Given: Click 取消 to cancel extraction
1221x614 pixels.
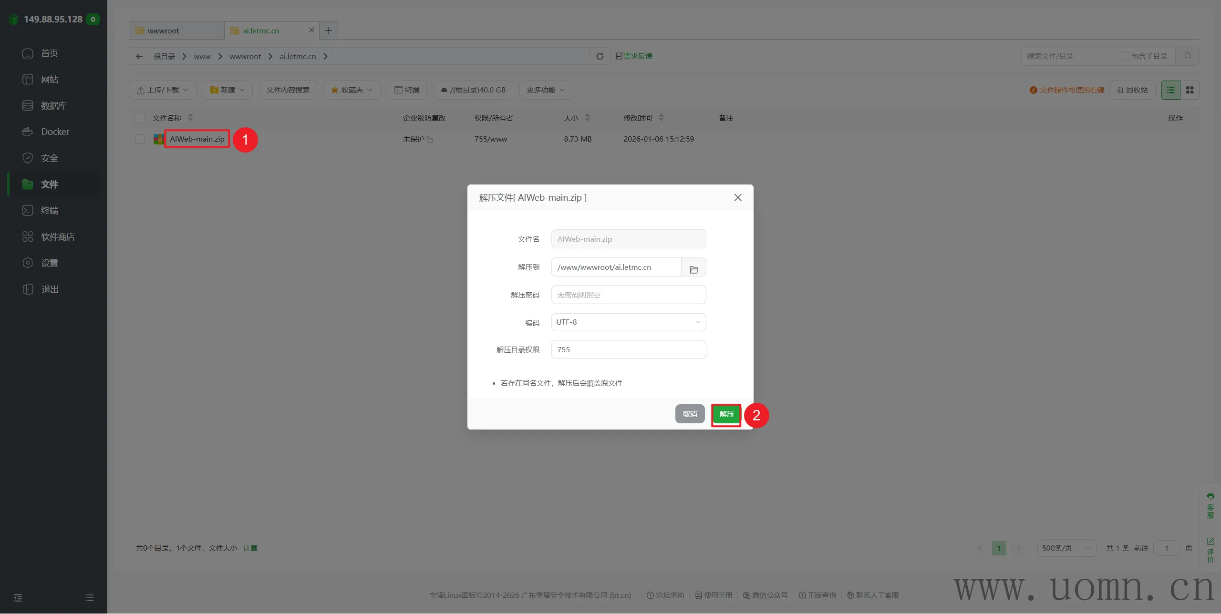Looking at the screenshot, I should tap(690, 414).
